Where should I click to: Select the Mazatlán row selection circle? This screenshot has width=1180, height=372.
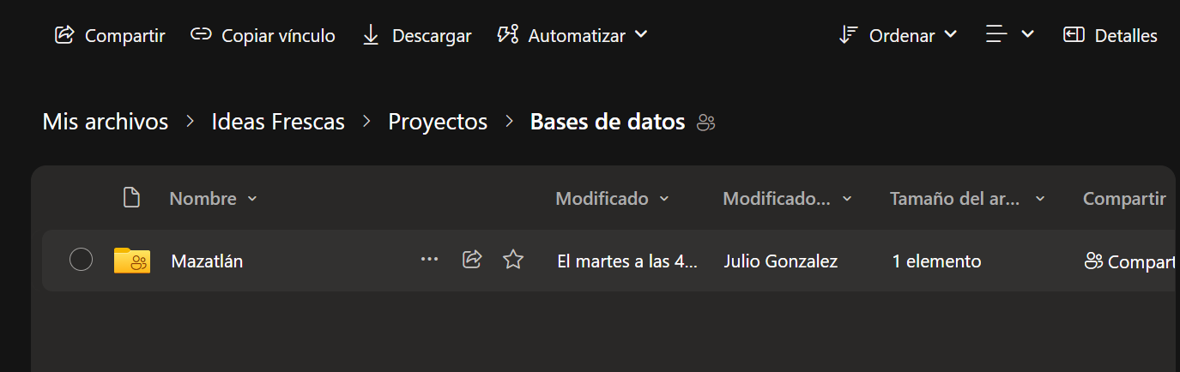click(81, 260)
